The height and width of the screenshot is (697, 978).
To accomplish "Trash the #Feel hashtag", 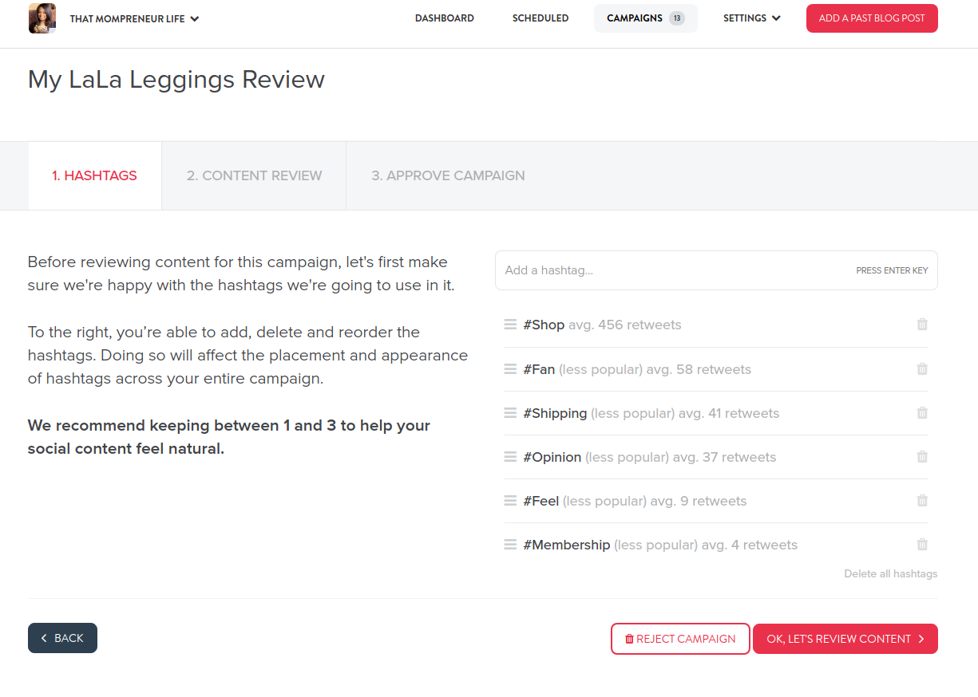I will click(x=922, y=501).
